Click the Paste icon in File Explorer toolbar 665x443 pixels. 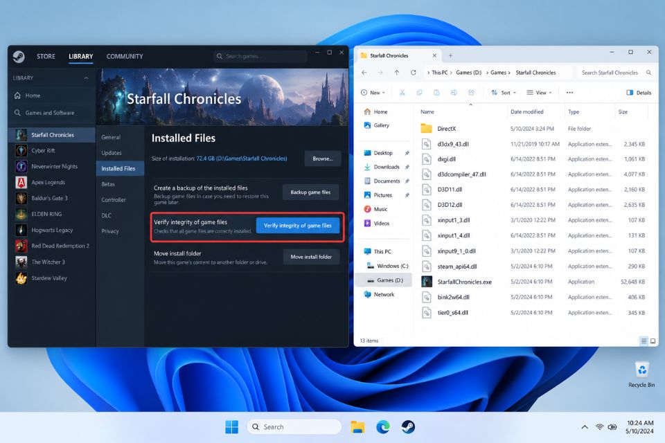pos(436,93)
